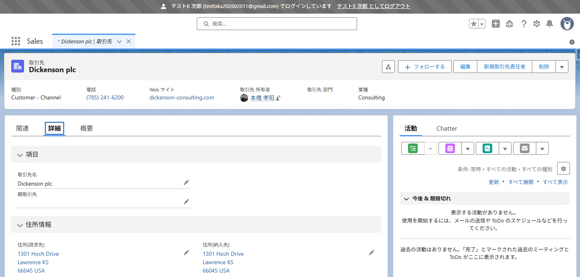Image resolution: width=580 pixels, height=277 pixels.
Task: Open activity filter settings gear
Action: pos(564,169)
